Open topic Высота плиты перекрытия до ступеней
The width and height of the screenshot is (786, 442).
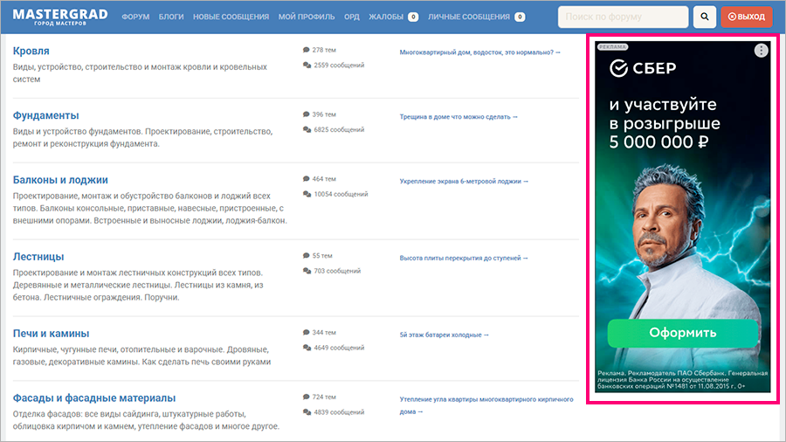click(463, 258)
